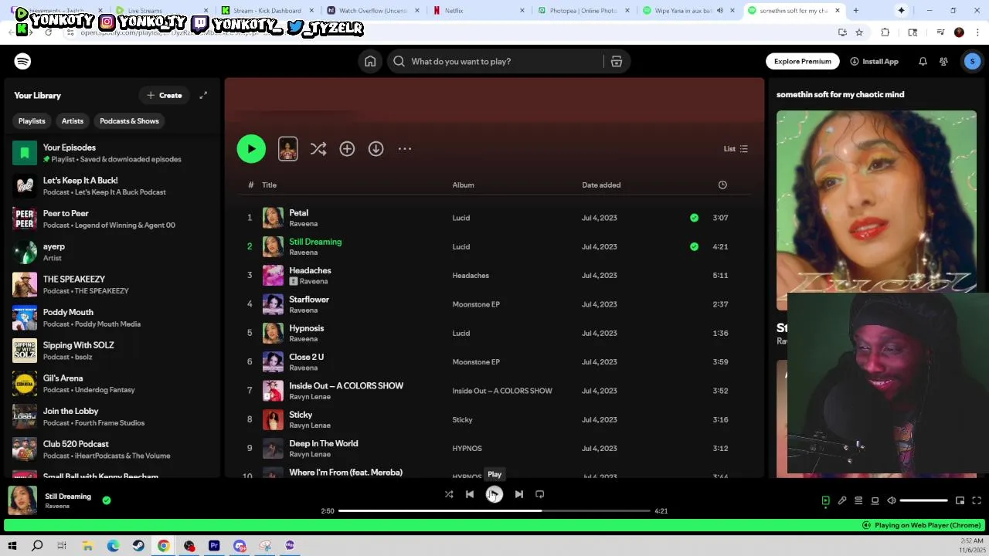
Task: Adjust the volume slider
Action: pyautogui.click(x=924, y=500)
